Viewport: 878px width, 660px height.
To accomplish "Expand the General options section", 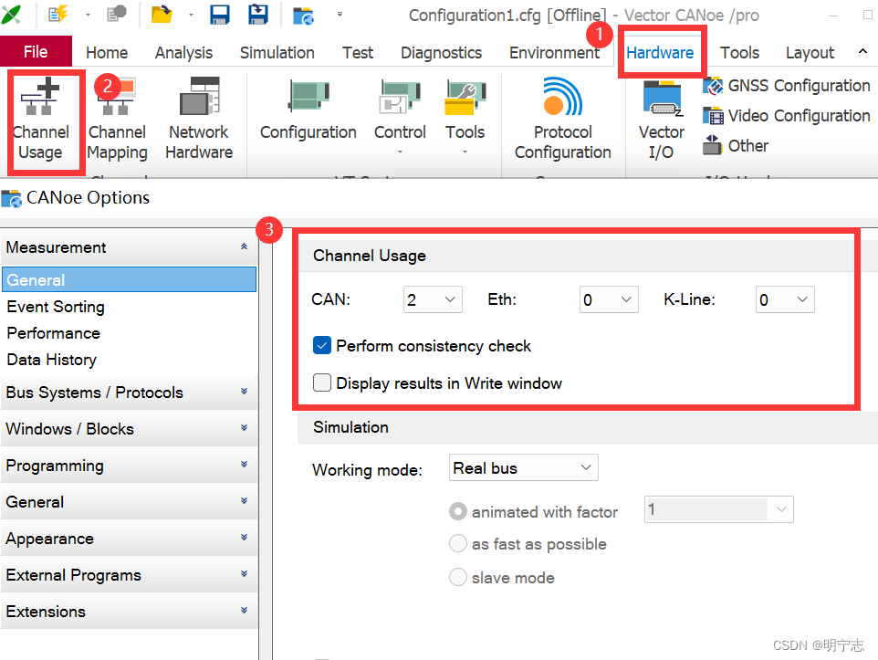I will [x=244, y=501].
